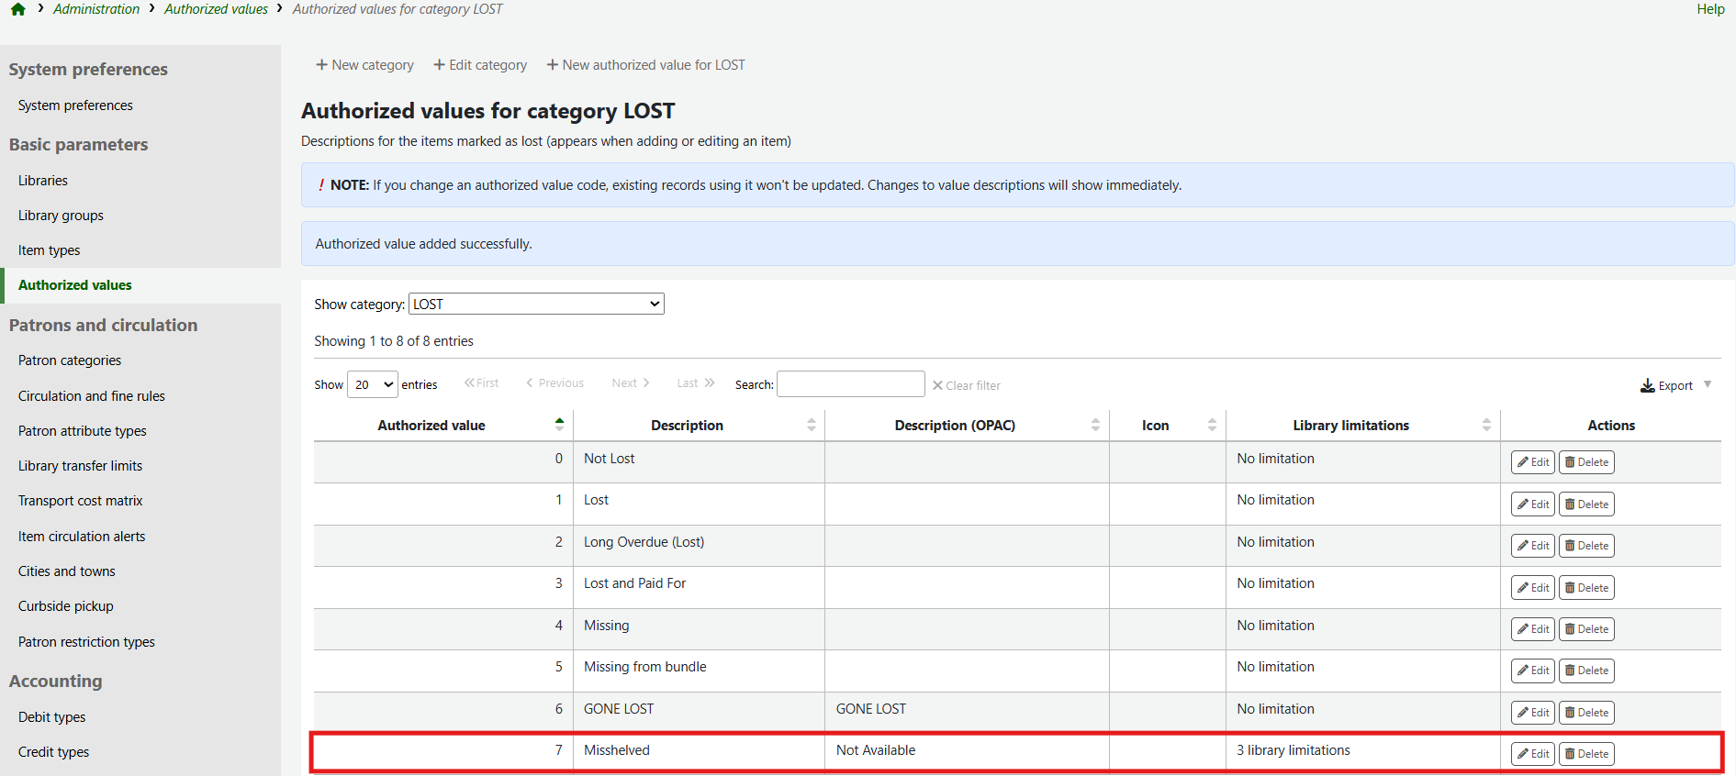
Task: Expand the Export menu
Action: (1675, 385)
